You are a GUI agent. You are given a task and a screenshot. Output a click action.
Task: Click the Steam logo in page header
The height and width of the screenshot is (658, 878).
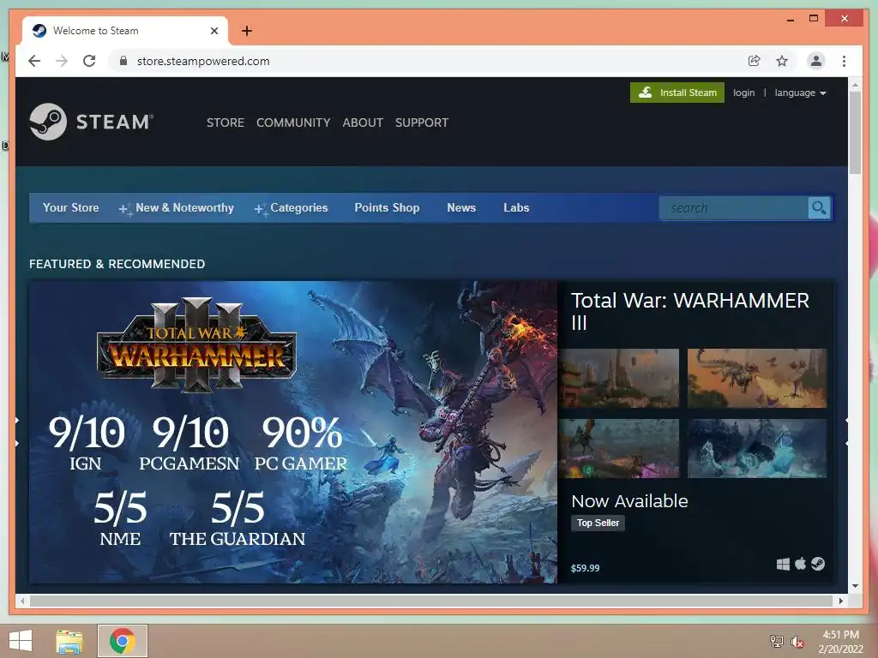point(91,122)
